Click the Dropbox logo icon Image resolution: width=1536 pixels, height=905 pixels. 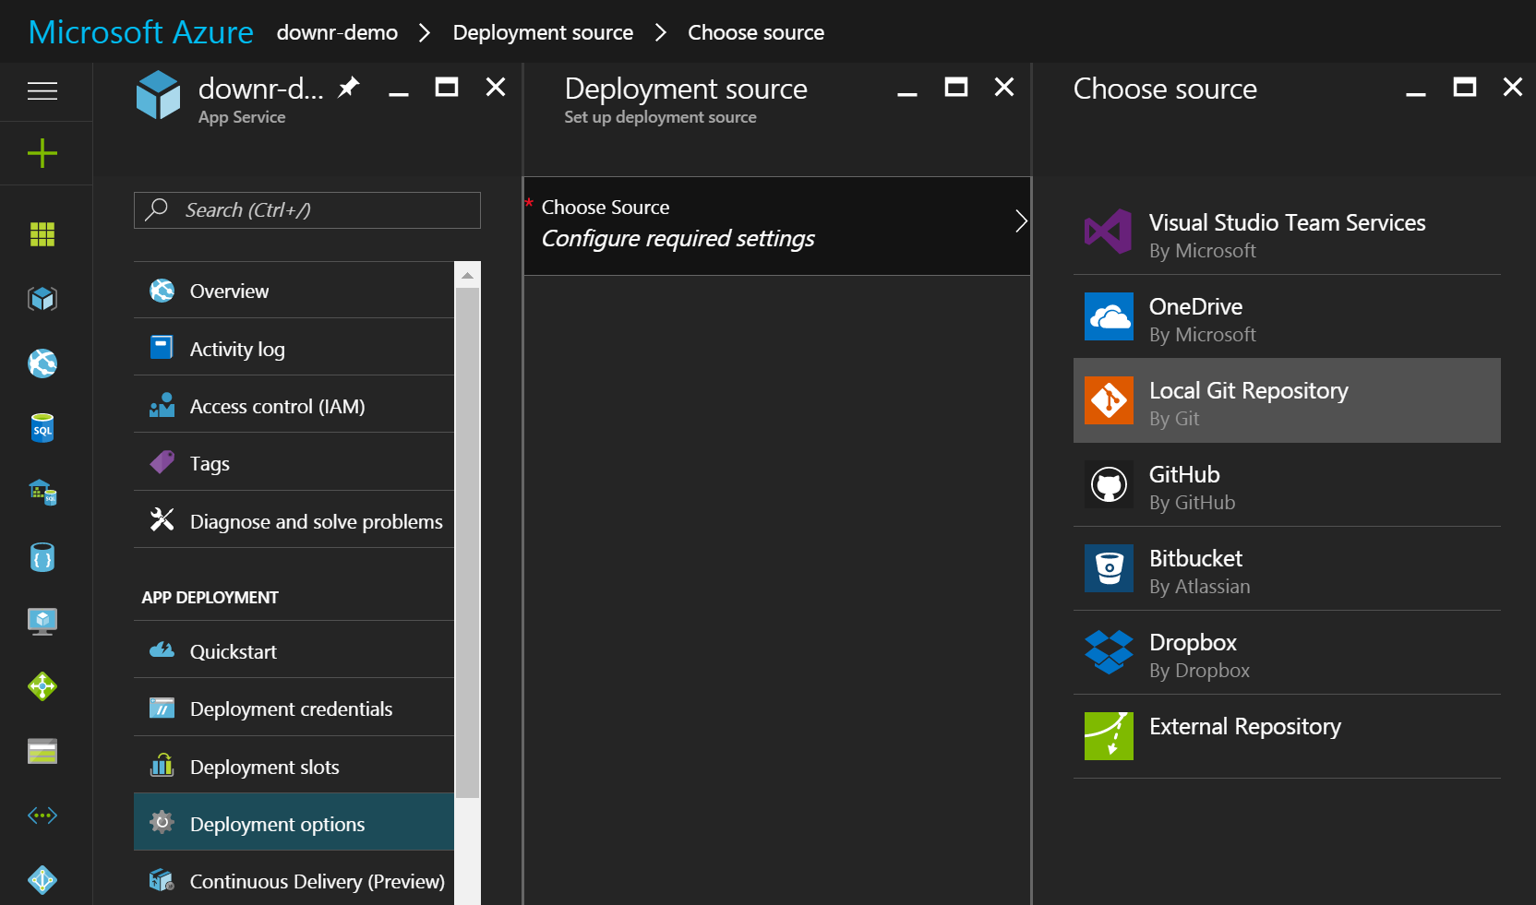[1109, 652]
